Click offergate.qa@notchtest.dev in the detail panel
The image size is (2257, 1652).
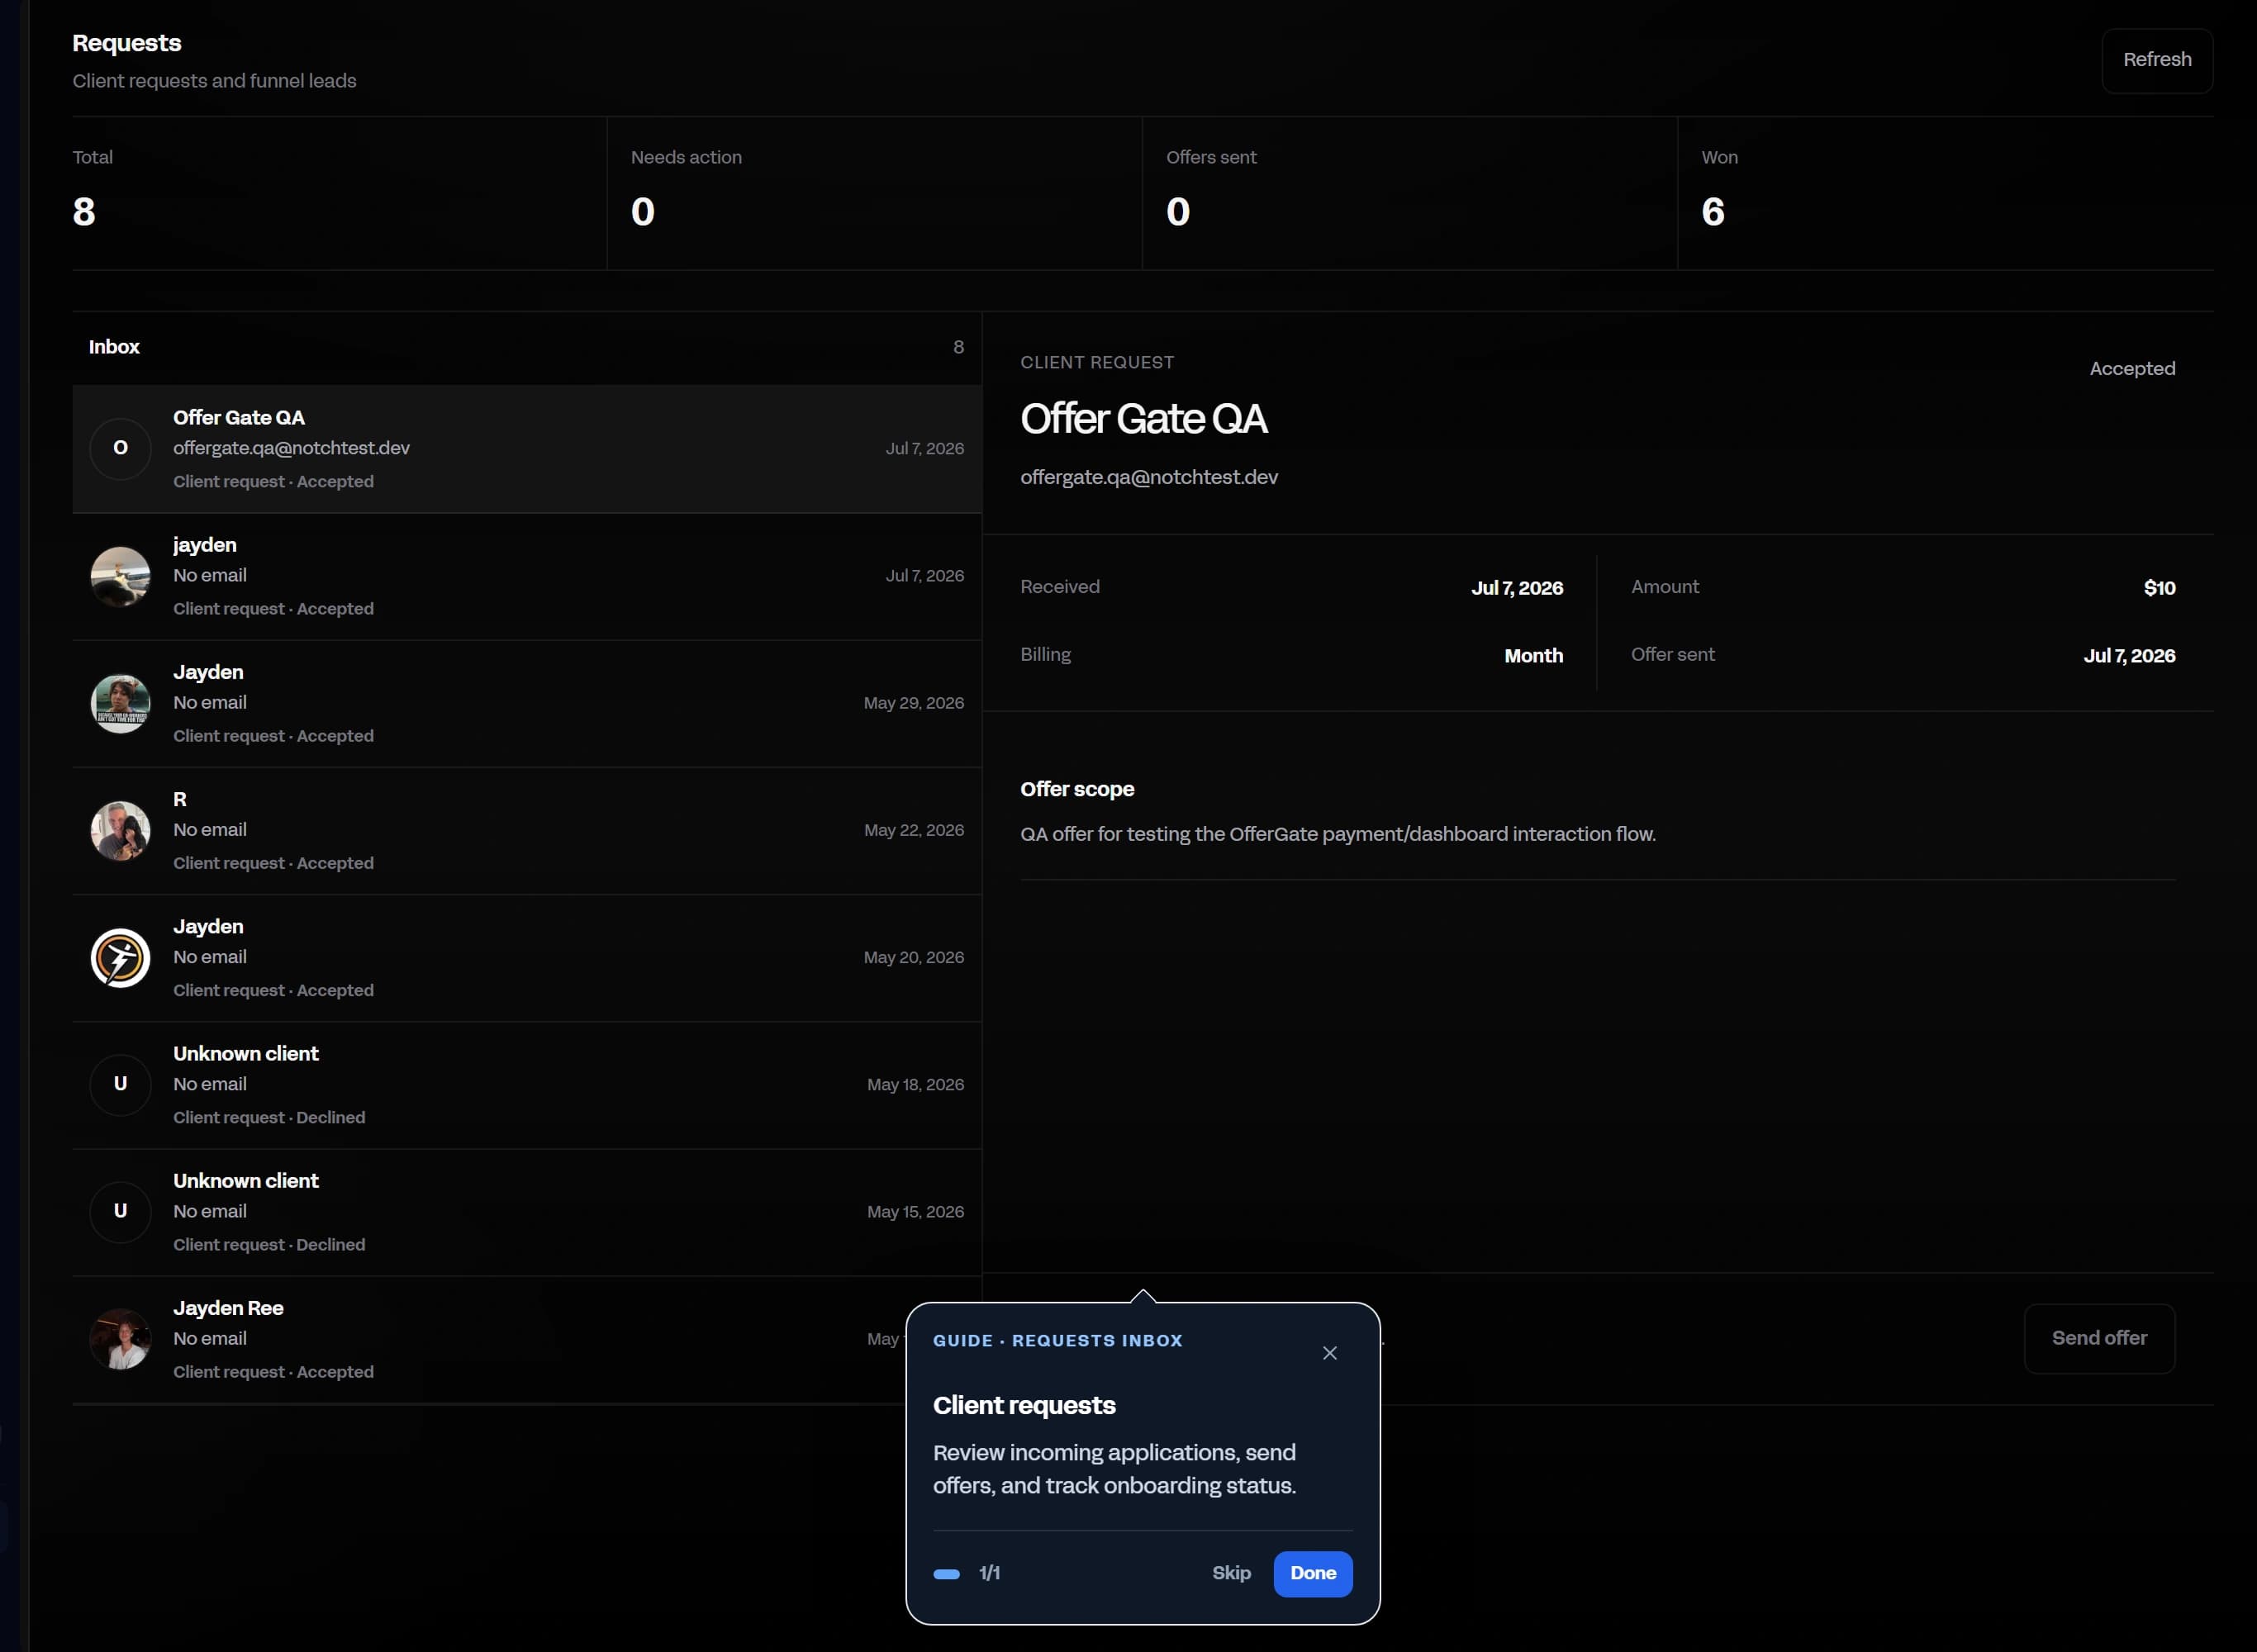tap(1149, 477)
